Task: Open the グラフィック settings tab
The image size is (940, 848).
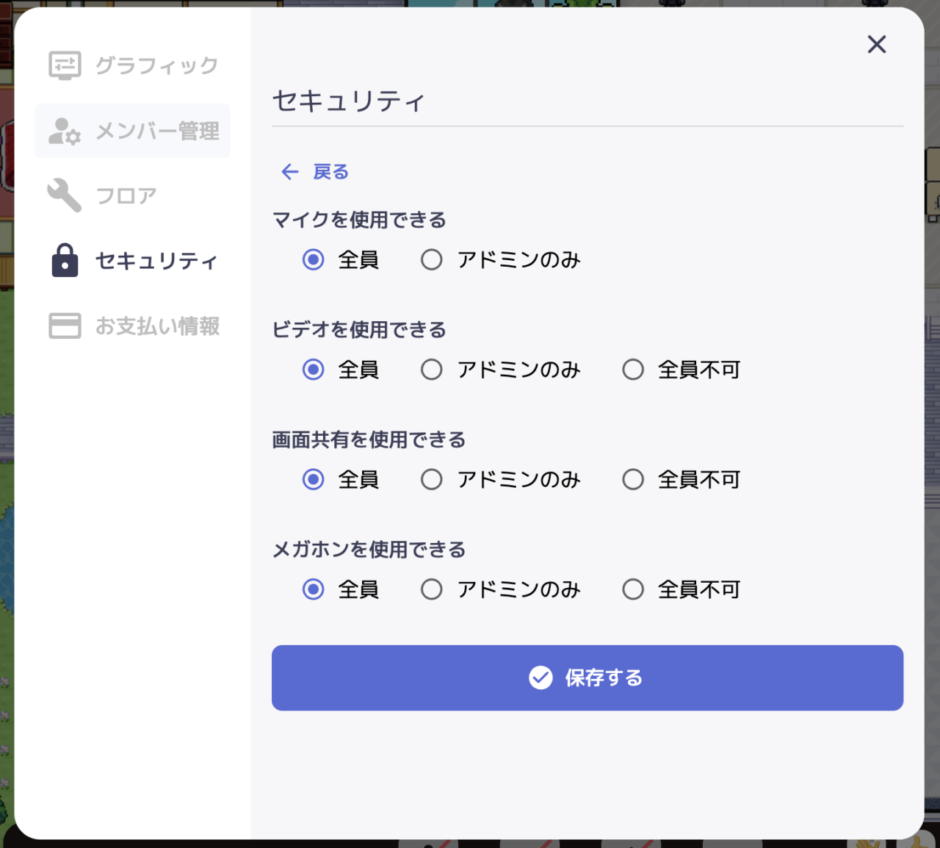Action: click(x=156, y=65)
